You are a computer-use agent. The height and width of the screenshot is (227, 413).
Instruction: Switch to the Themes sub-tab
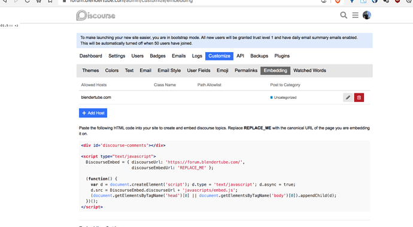pyautogui.click(x=90, y=71)
